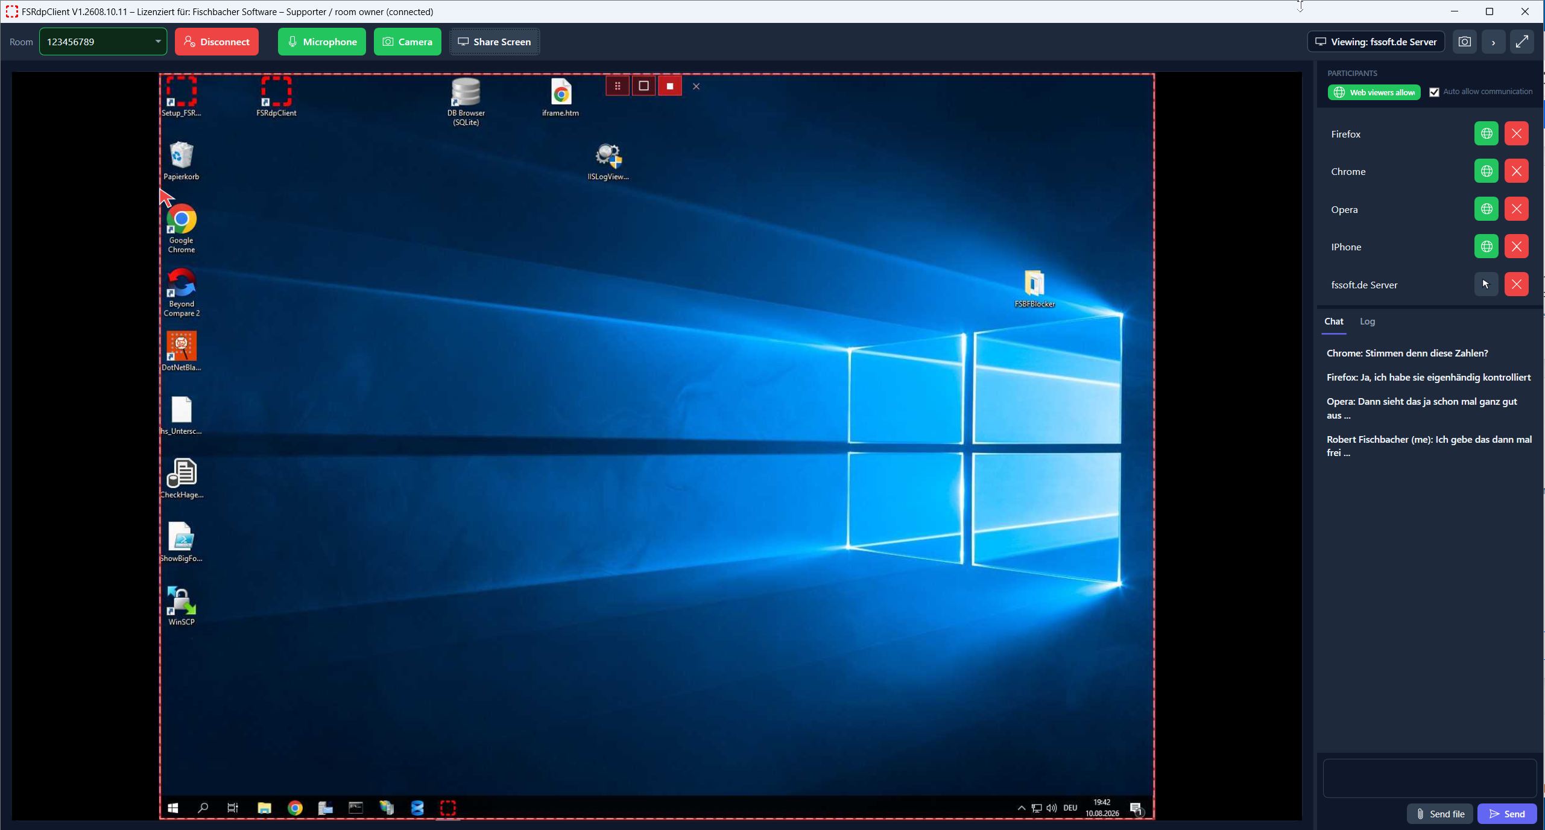Screen dimensions: 1545x830
Task: Click the chat message input field
Action: (1429, 778)
